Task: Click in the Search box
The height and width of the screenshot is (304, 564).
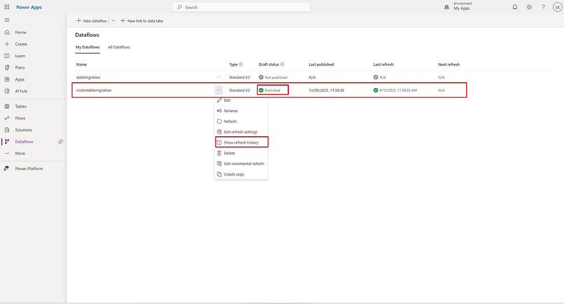Action: coord(241,7)
